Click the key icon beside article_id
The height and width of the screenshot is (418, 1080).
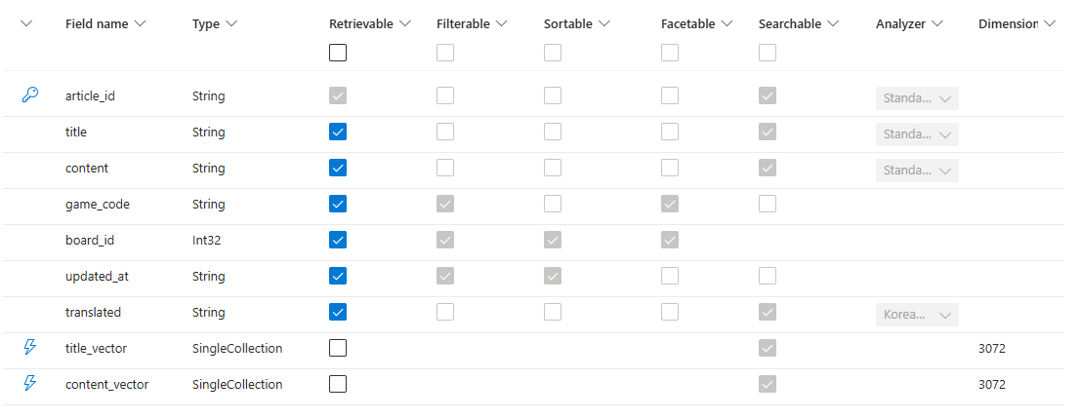tap(29, 95)
